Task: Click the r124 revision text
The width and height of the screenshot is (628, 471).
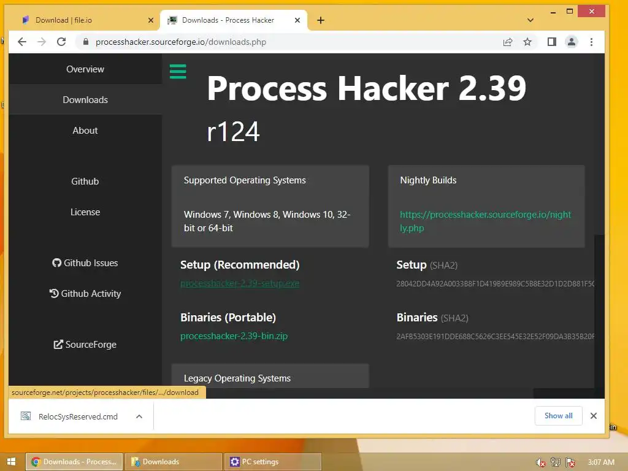Action: [234, 131]
